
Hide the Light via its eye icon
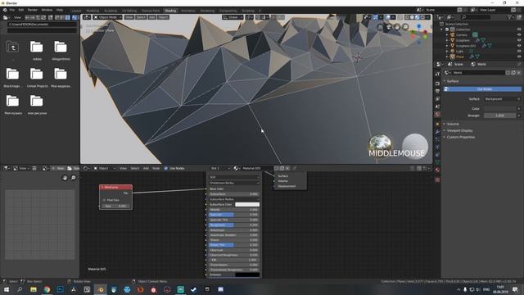(519, 51)
